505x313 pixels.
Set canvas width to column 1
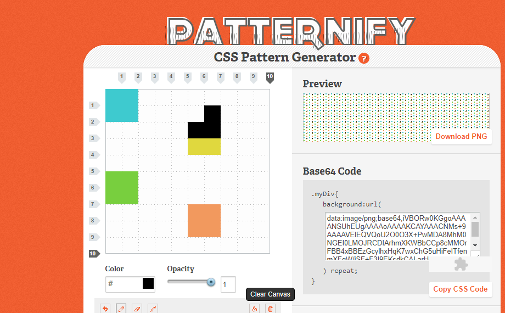pos(121,77)
